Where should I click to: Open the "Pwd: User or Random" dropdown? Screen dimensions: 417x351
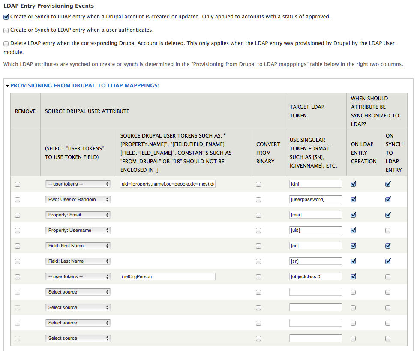[78, 199]
